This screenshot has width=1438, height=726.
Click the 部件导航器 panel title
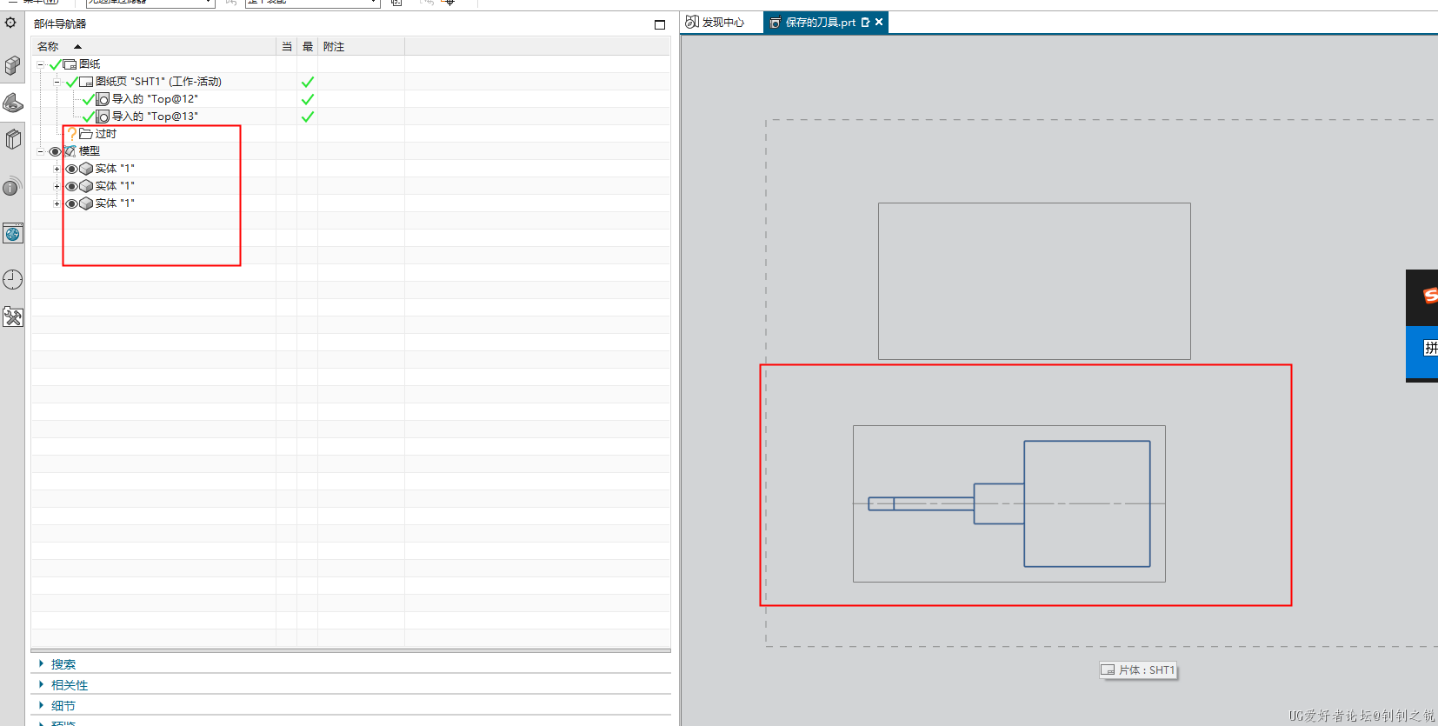60,24
